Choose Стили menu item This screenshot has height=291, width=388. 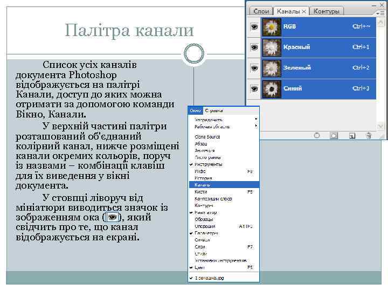[224, 254]
